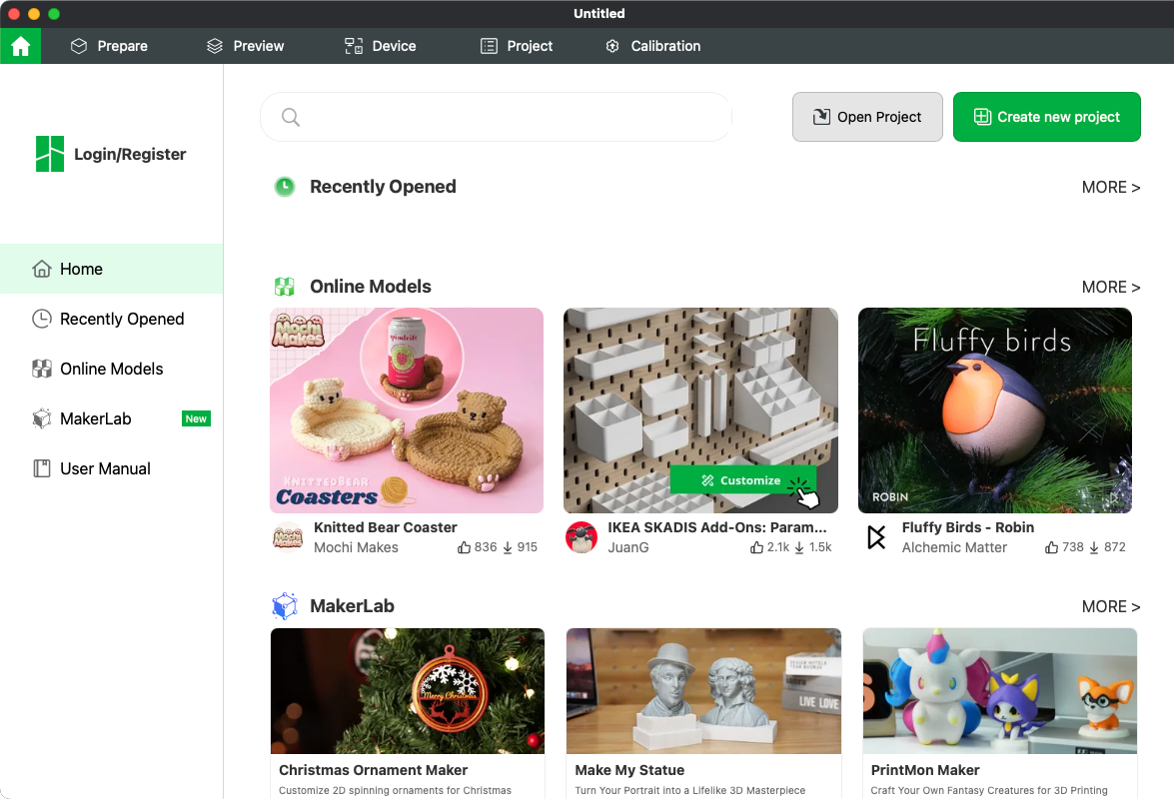The width and height of the screenshot is (1174, 799).
Task: Select Online Models in the sidebar
Action: [x=112, y=369]
